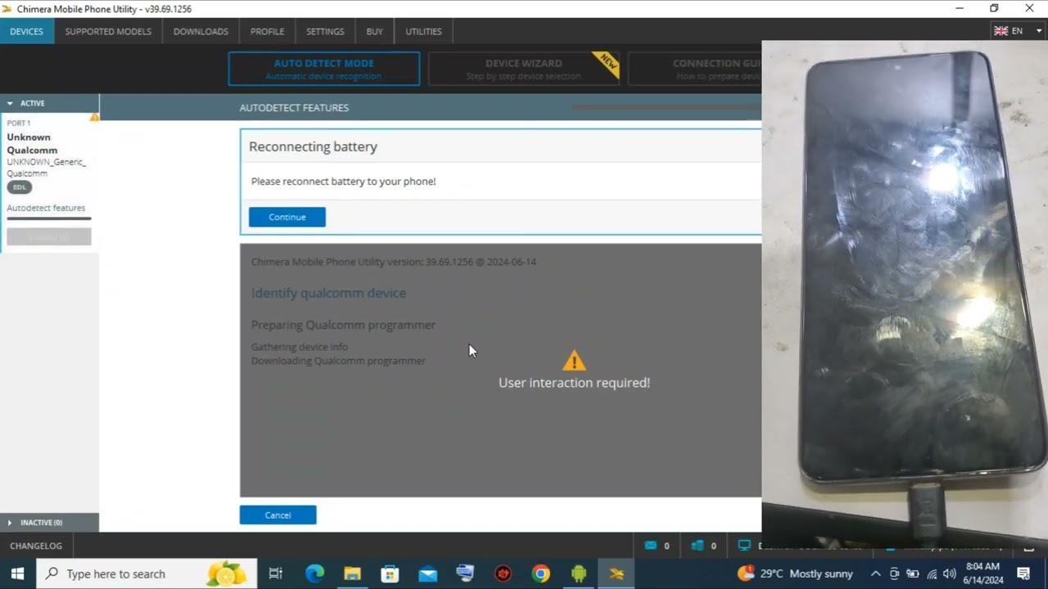Click the EDL mode badge
The height and width of the screenshot is (589, 1048).
(x=19, y=187)
